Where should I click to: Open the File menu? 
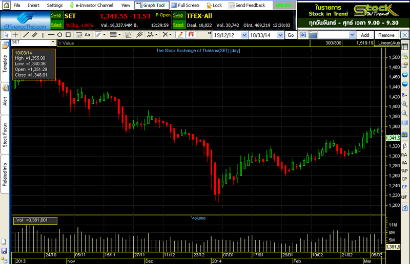point(17,5)
